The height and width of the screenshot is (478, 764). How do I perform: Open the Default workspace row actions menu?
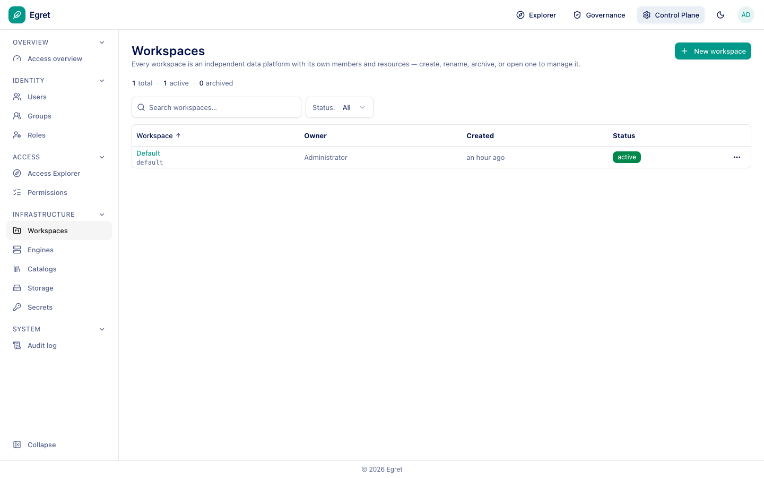tap(737, 157)
